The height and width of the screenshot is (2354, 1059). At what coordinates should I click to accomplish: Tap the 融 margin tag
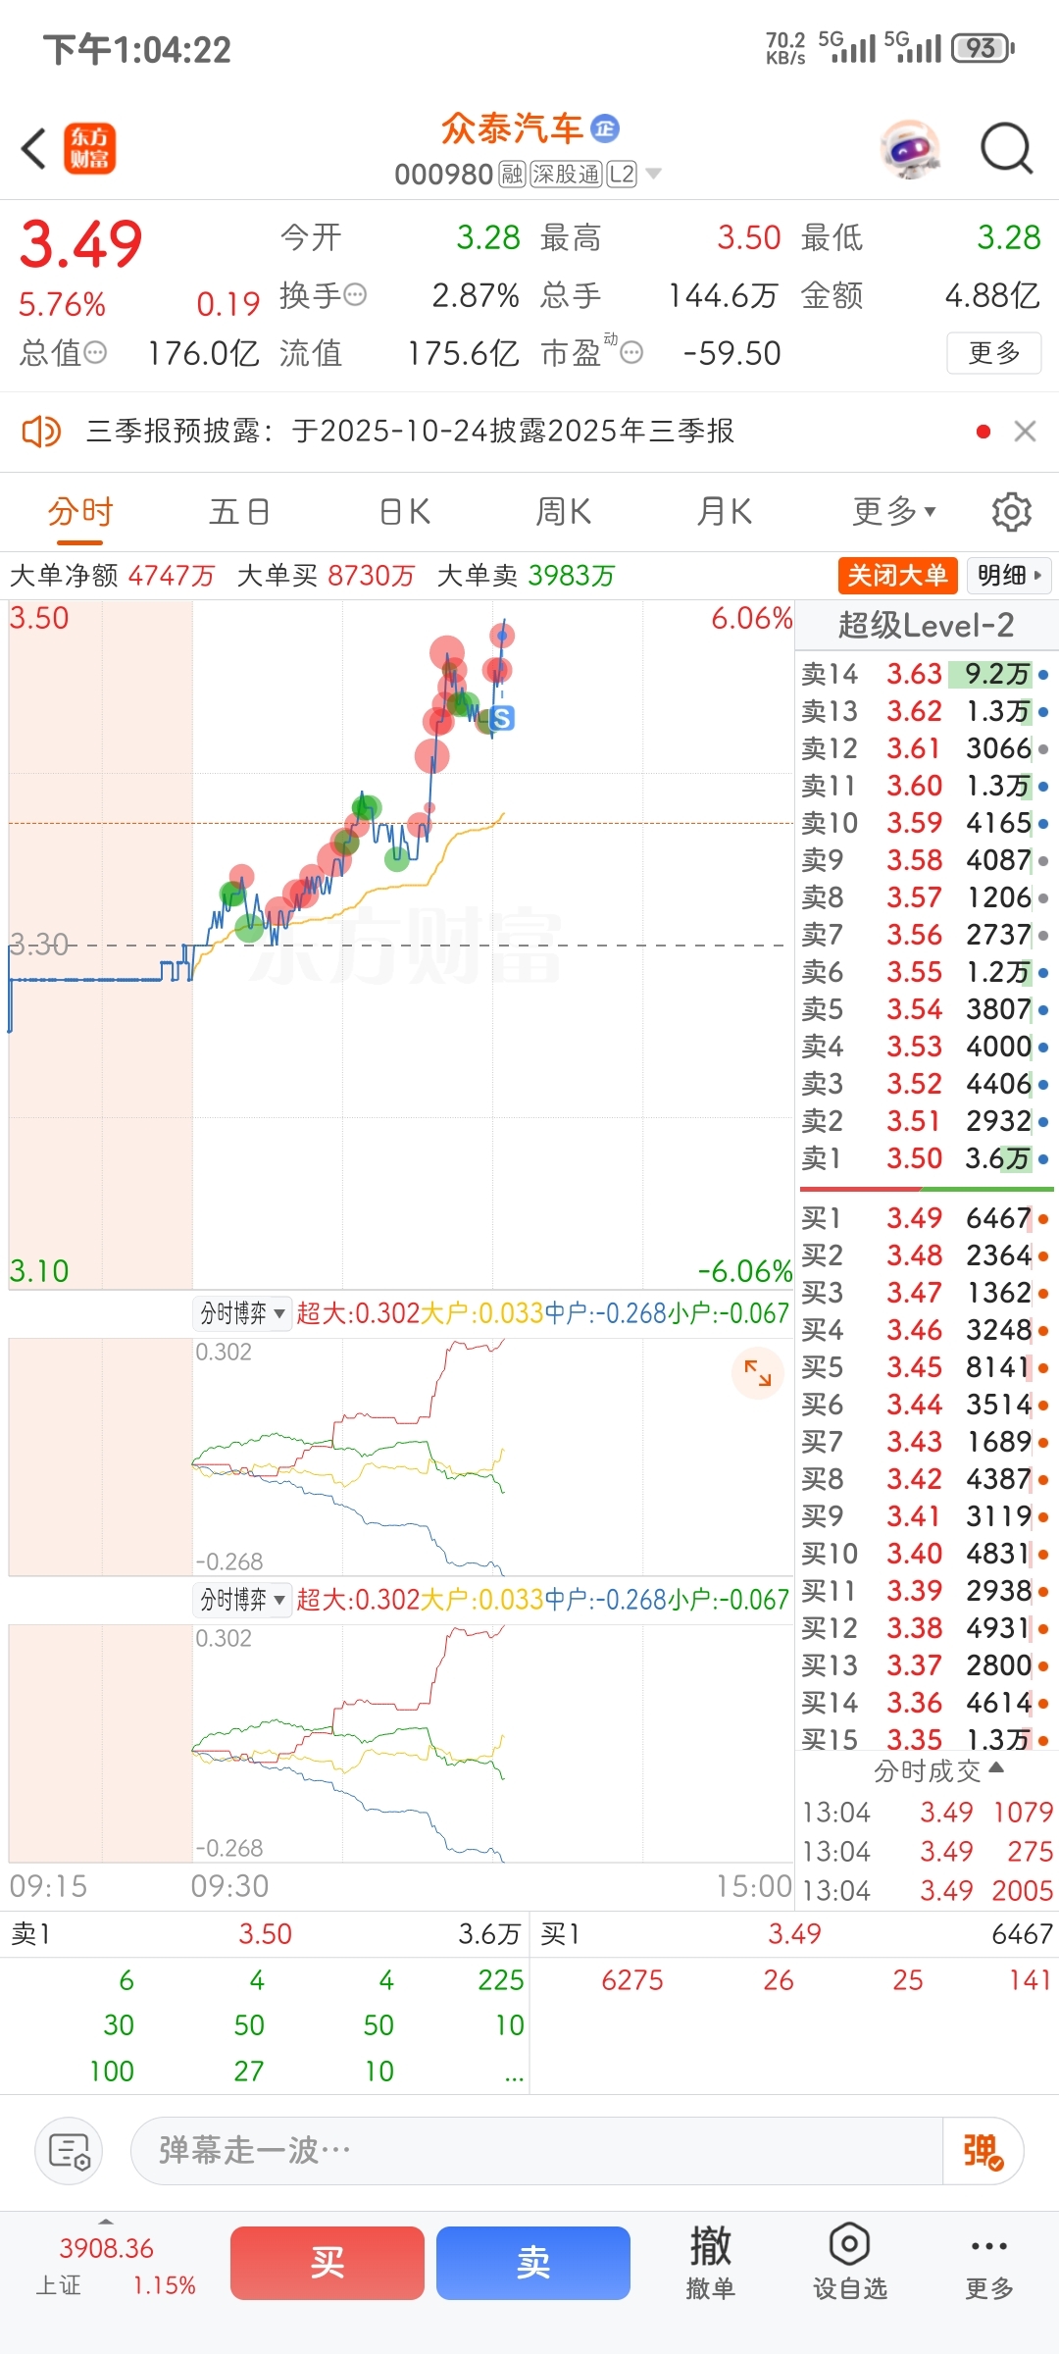click(x=512, y=175)
